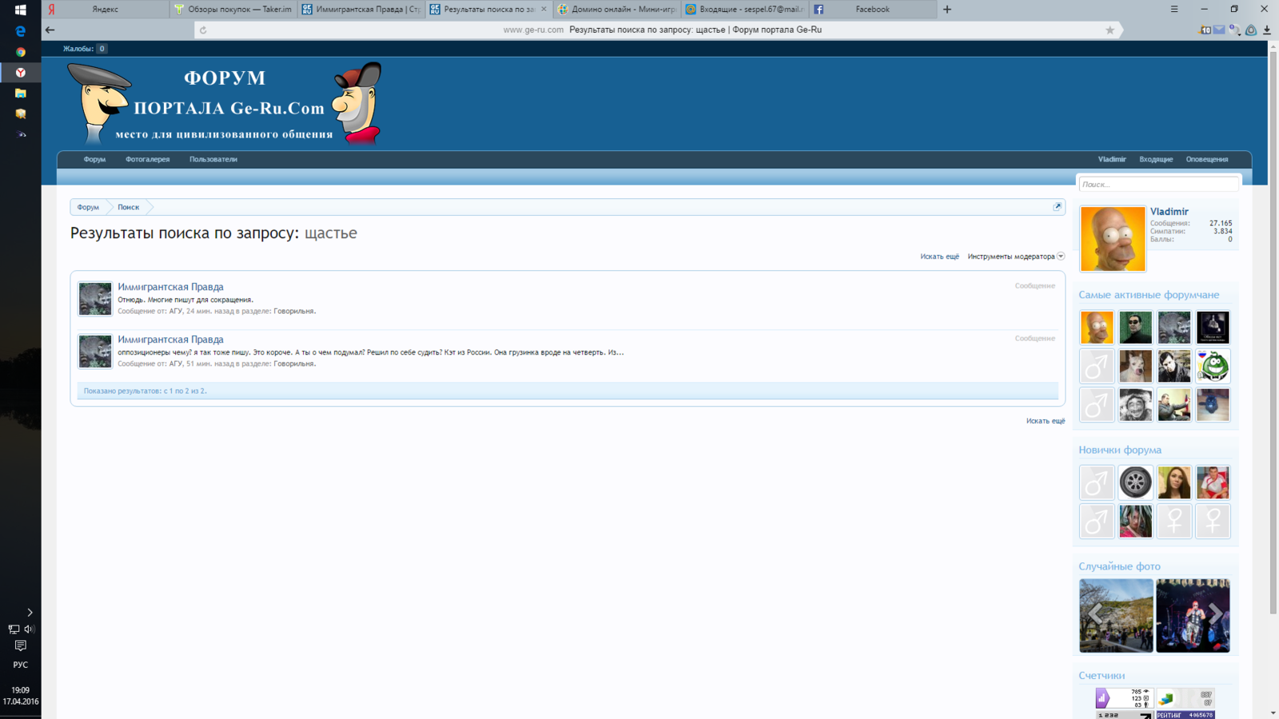Open the volume control in the taskbar
1279x719 pixels.
[x=29, y=630]
